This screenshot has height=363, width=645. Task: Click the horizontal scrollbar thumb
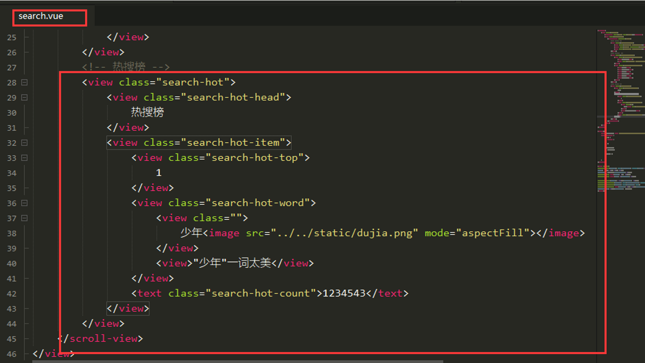238,361
